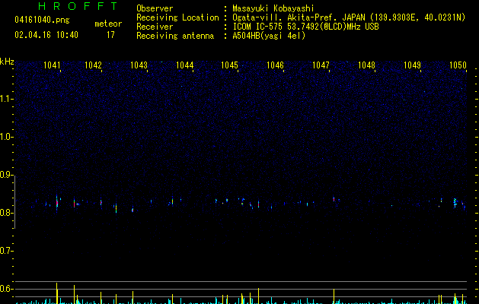Click the 0.6 frequency axis label
The image size is (479, 304).
[x=6, y=289]
